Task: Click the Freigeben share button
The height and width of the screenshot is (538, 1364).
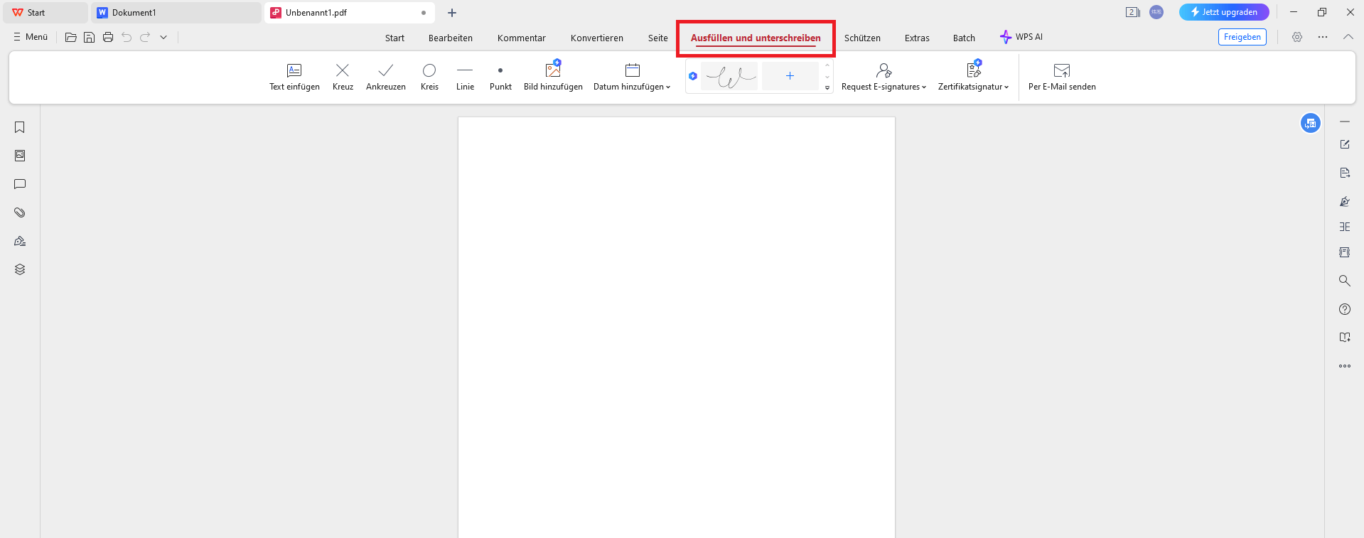Action: 1242,37
